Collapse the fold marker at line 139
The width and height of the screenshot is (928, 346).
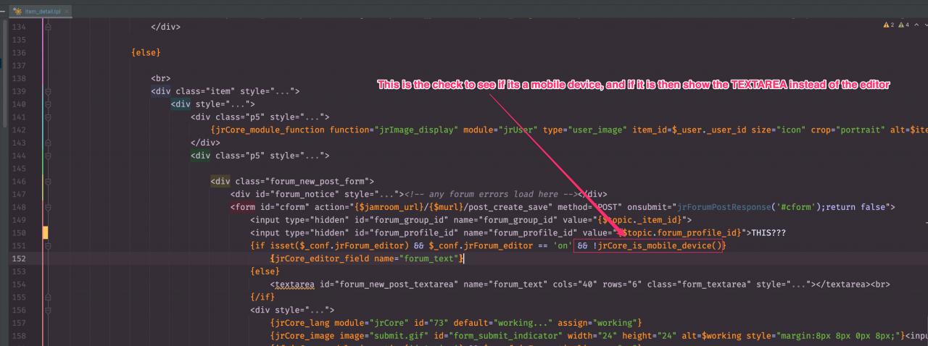pyautogui.click(x=48, y=92)
